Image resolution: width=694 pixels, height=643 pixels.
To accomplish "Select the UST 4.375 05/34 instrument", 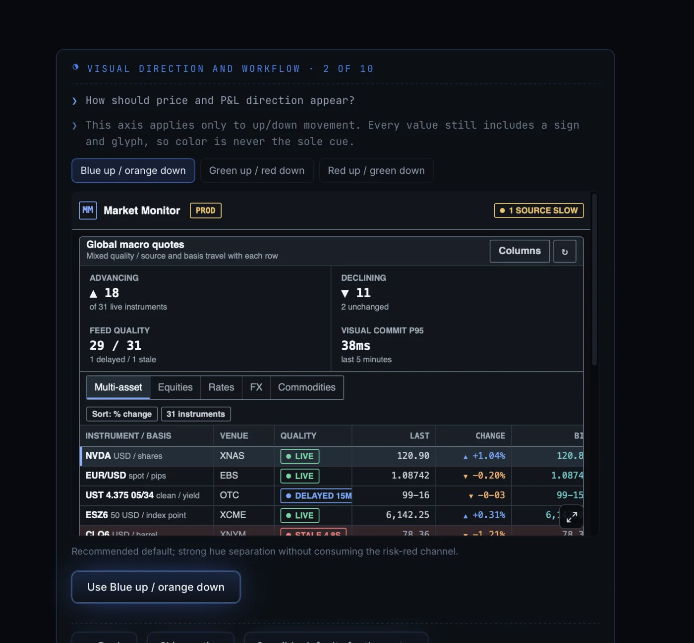I will [143, 495].
